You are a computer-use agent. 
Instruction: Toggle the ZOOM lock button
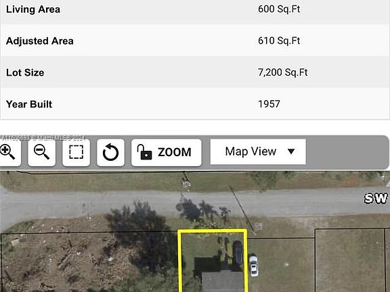coord(167,152)
